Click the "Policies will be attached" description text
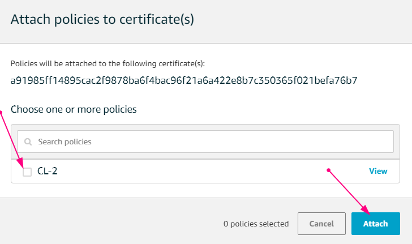 108,63
